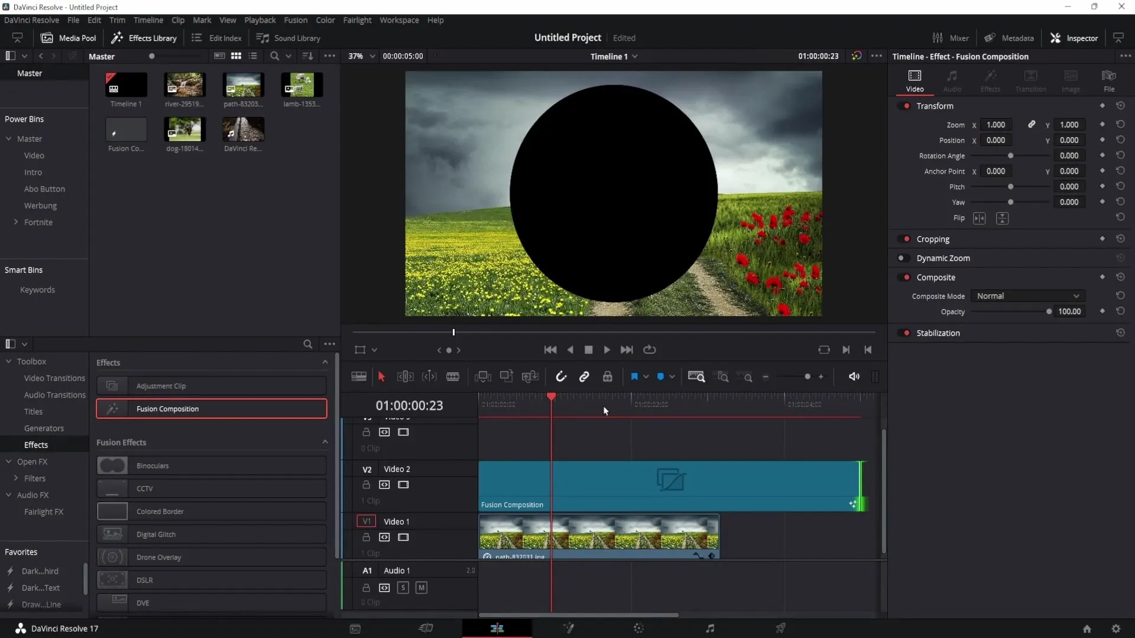This screenshot has height=638, width=1135.
Task: Click the Edit Index button
Action: click(x=217, y=37)
